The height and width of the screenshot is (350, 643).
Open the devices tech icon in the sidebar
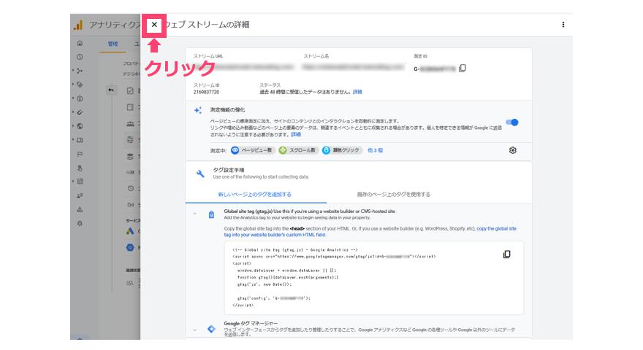pos(80,140)
